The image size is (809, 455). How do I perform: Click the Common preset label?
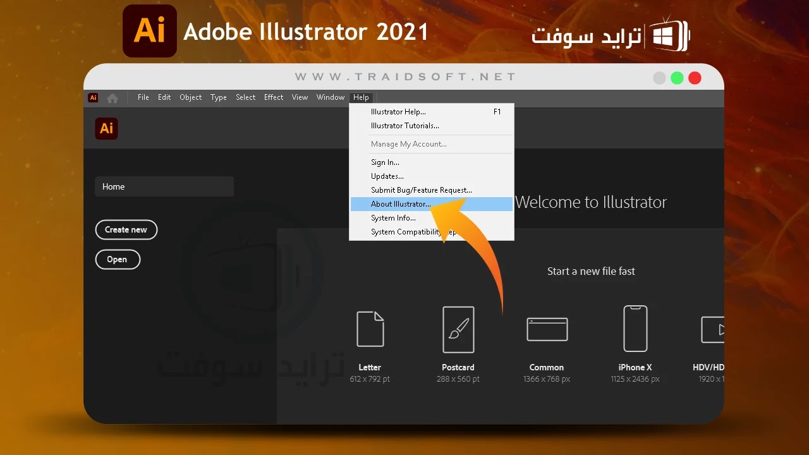point(547,367)
